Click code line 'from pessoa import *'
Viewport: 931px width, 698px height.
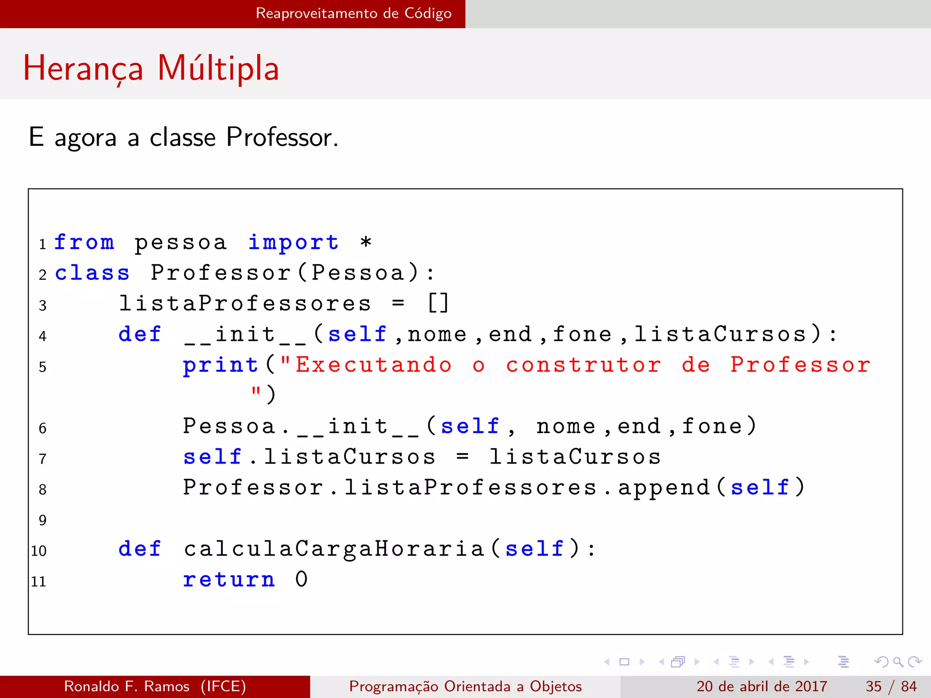point(213,242)
